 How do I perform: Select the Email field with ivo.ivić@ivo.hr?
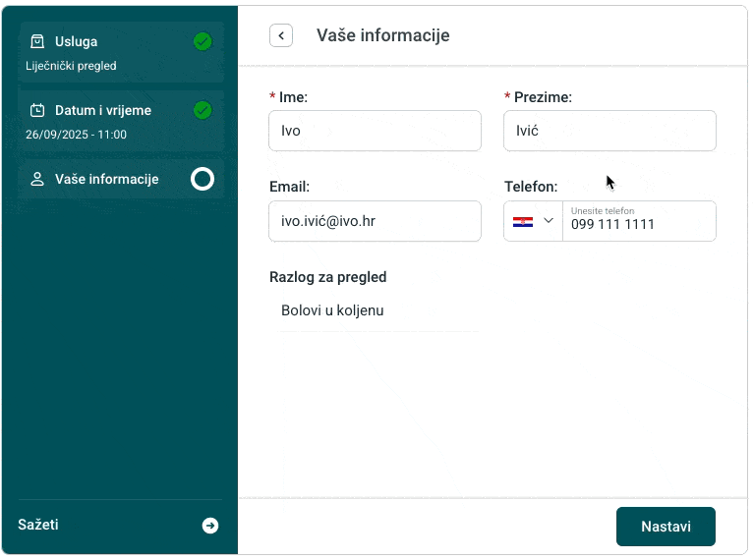(x=375, y=221)
